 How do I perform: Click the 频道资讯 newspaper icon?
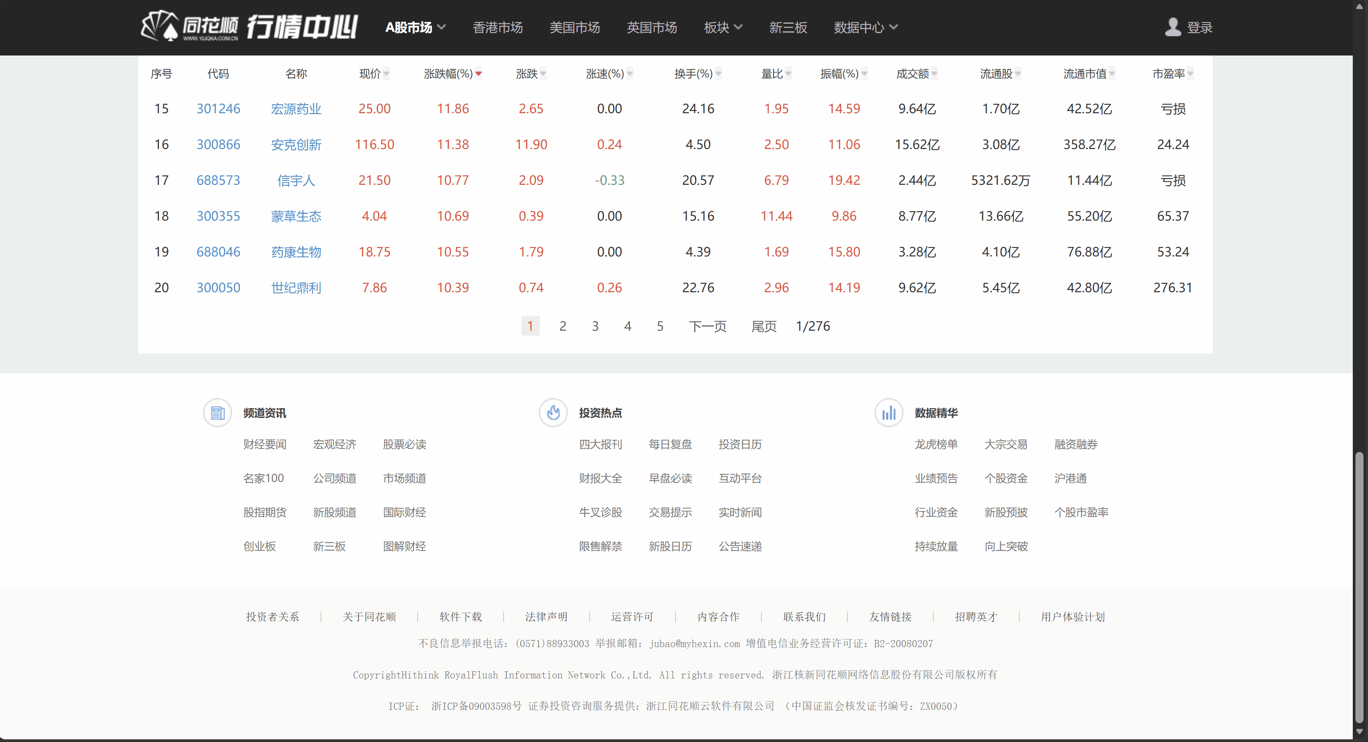tap(218, 413)
